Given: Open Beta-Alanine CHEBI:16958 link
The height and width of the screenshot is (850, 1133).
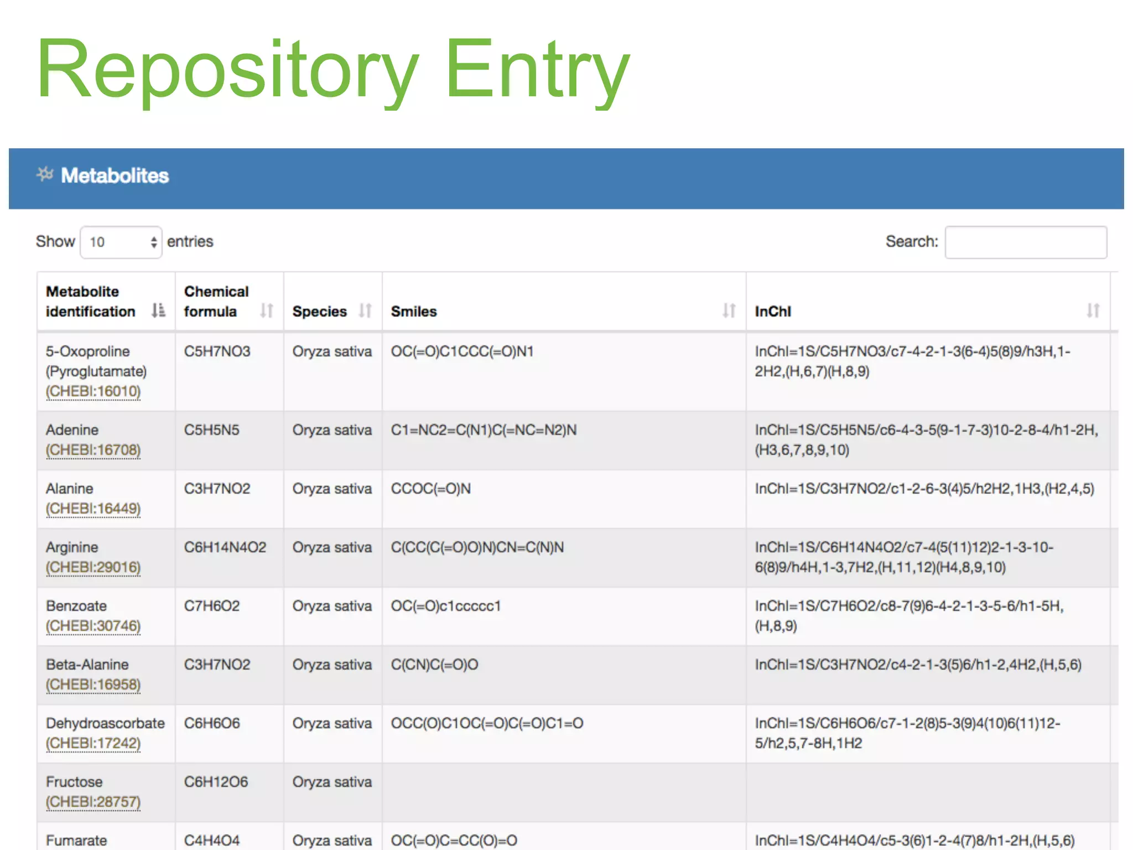Looking at the screenshot, I should point(93,685).
